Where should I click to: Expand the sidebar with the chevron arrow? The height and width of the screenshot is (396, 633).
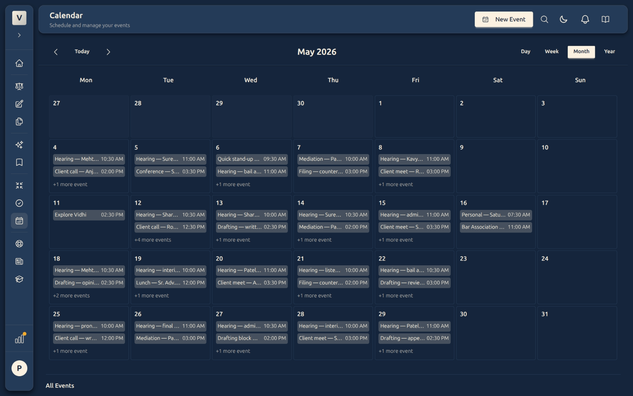click(19, 35)
